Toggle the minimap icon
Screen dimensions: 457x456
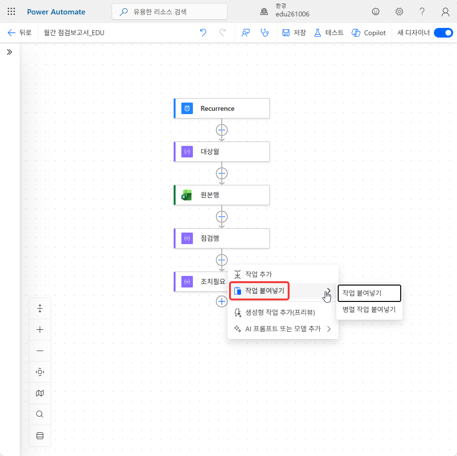tap(40, 393)
